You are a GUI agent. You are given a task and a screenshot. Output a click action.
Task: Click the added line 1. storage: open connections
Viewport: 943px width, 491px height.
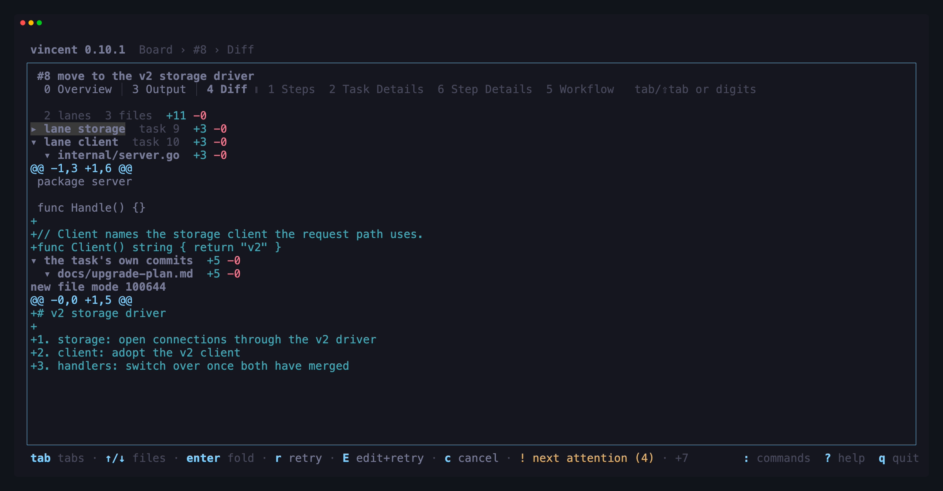tap(203, 340)
